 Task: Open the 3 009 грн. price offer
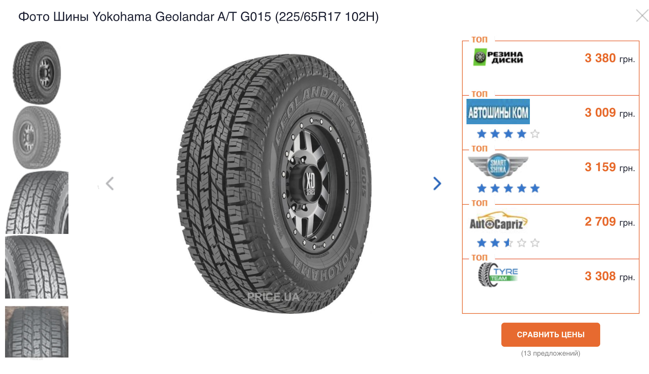point(610,113)
